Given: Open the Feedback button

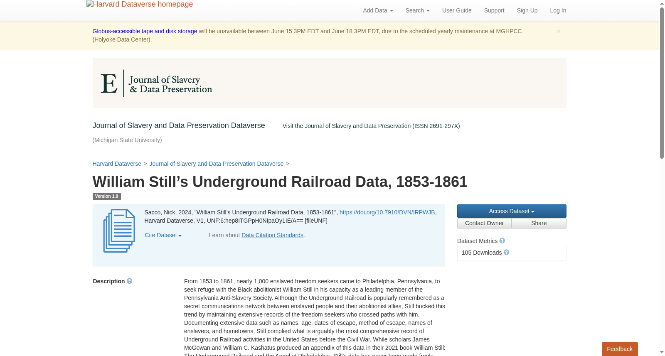Looking at the screenshot, I should (x=620, y=349).
